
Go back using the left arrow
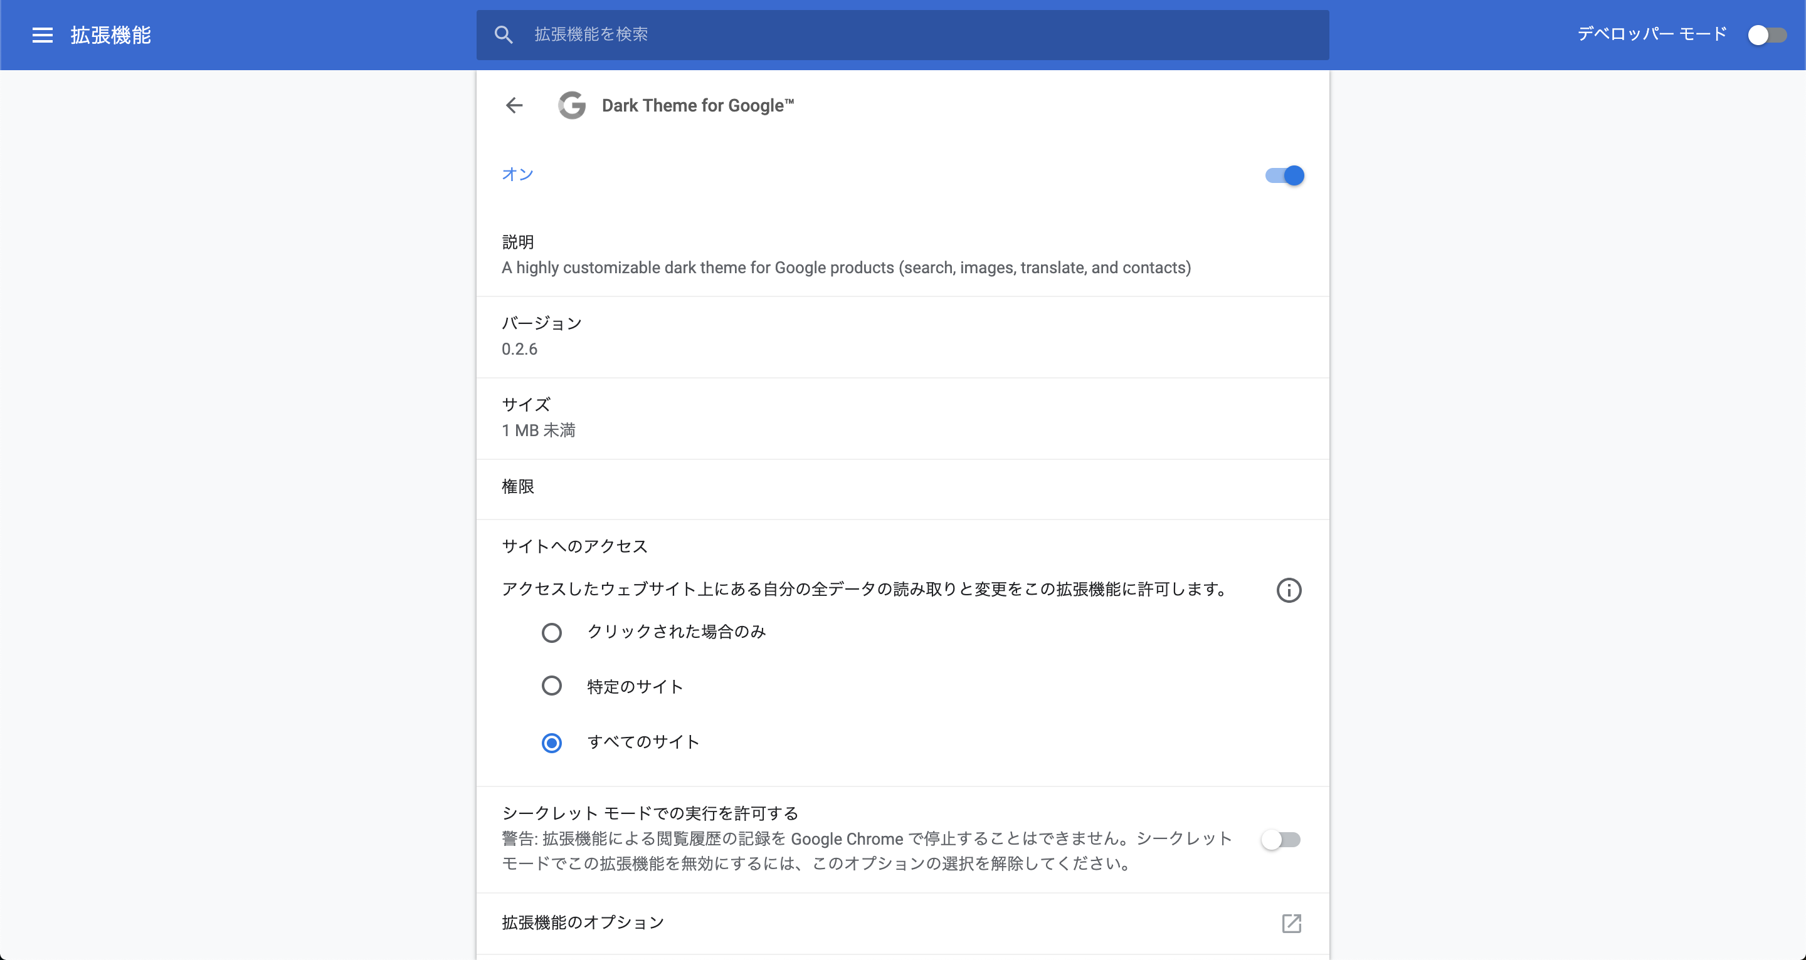515,105
